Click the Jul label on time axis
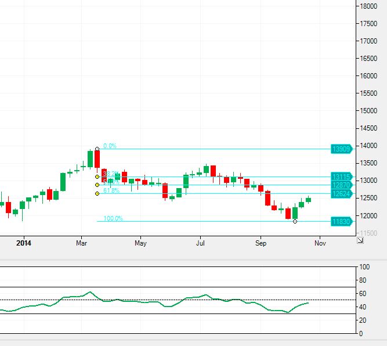The height and width of the screenshot is (346, 387). click(x=200, y=244)
